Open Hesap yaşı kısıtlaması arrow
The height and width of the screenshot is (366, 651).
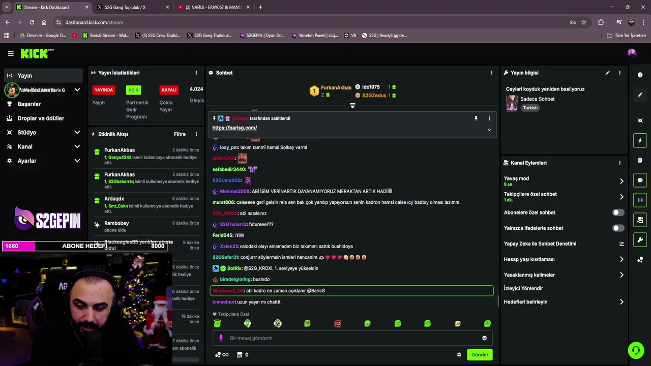(x=621, y=259)
